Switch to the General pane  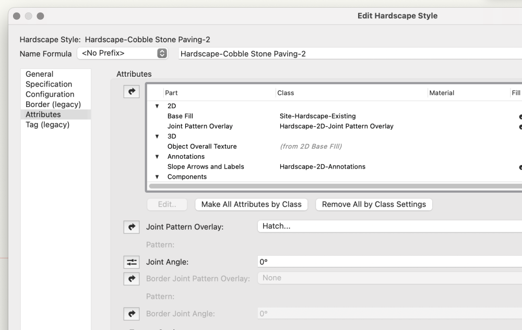(x=40, y=74)
